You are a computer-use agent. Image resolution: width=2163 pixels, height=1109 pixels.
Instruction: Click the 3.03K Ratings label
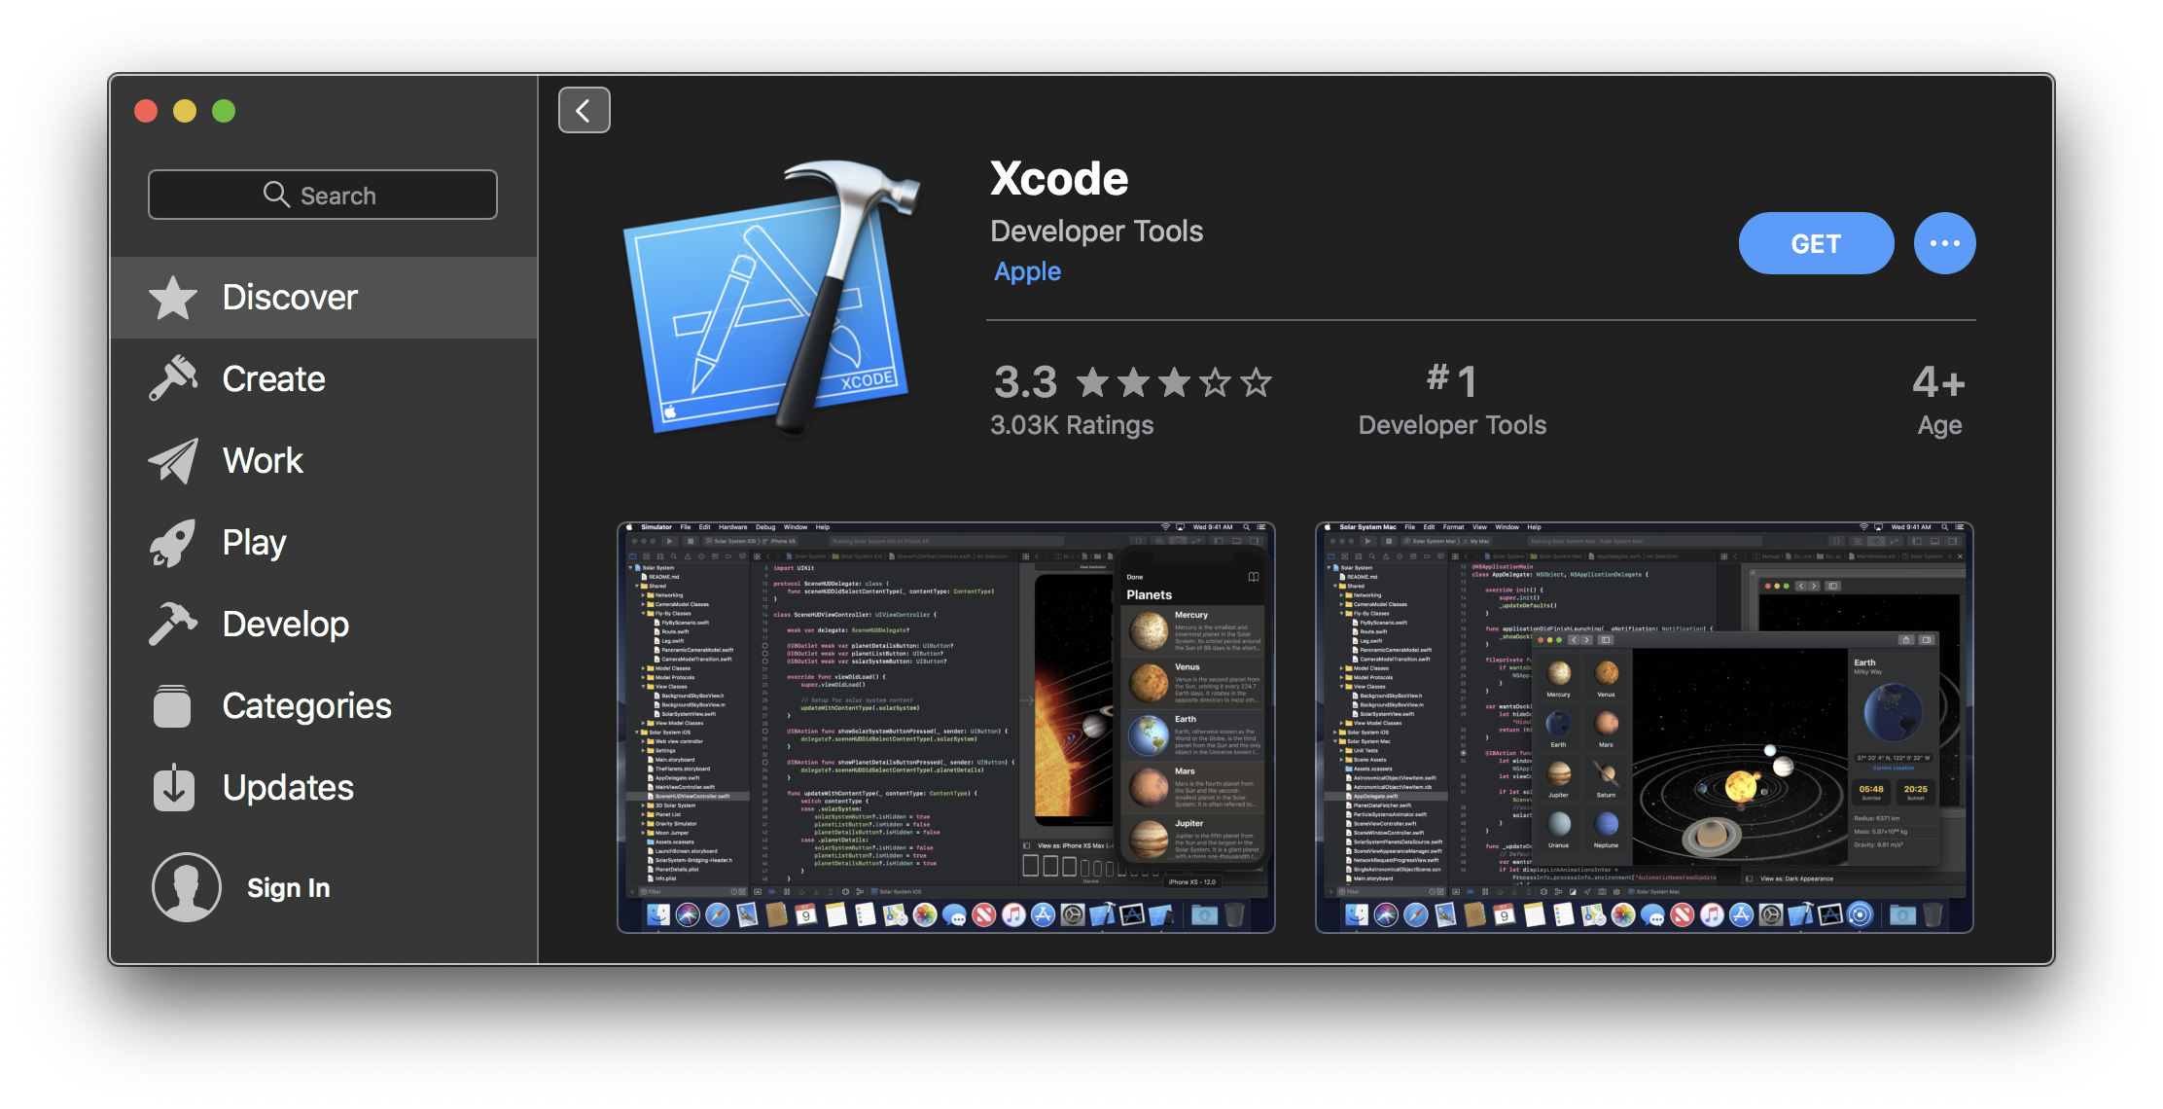[1071, 424]
